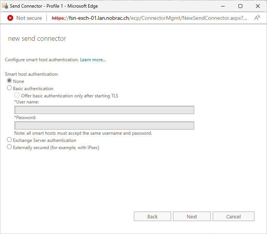Viewport: 267px width, 234px height.
Task: Select the None authentication option
Action: [x=9, y=81]
